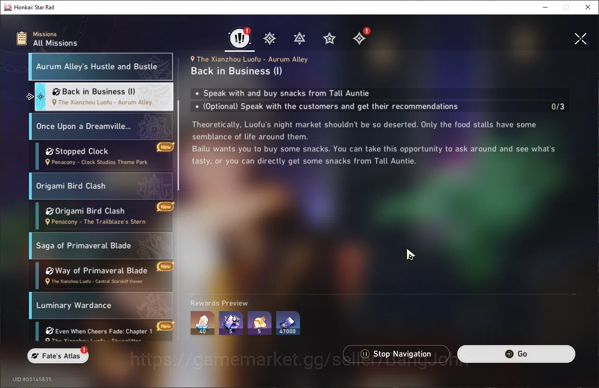View the credits reward showing 47000

[288, 323]
